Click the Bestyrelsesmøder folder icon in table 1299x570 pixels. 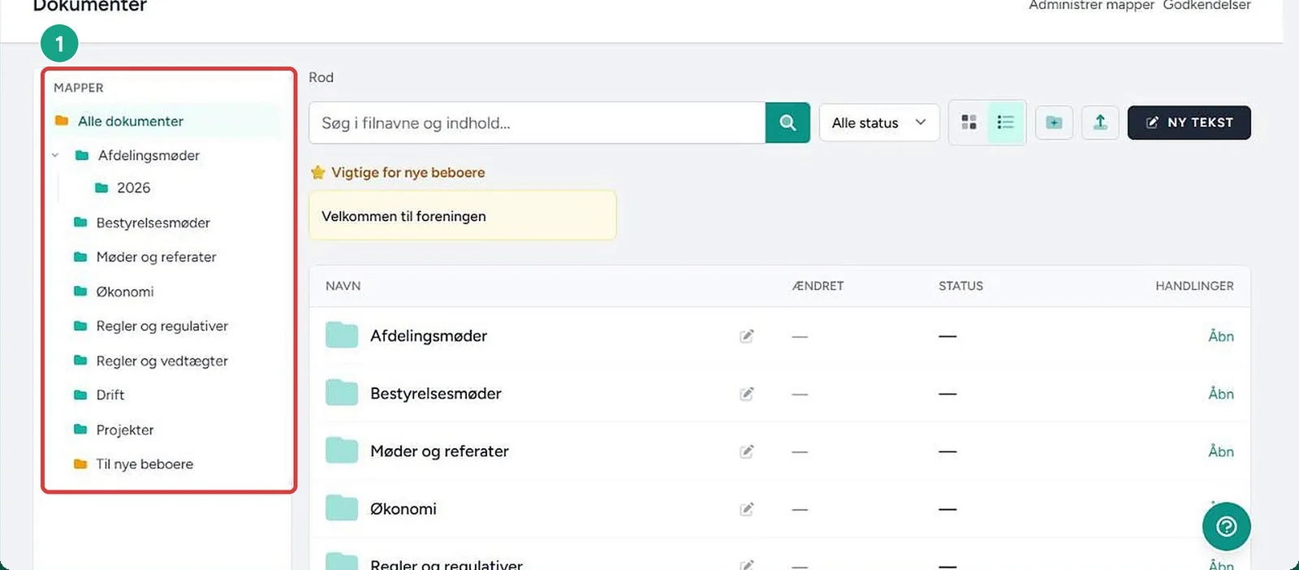(x=342, y=393)
